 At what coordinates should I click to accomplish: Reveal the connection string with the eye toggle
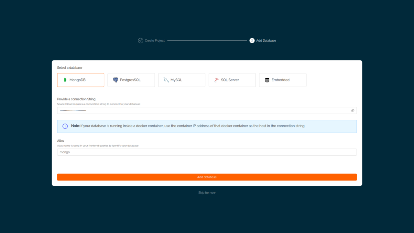tap(353, 110)
